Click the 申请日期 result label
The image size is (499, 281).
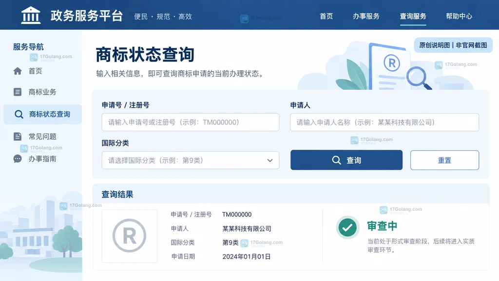(183, 257)
